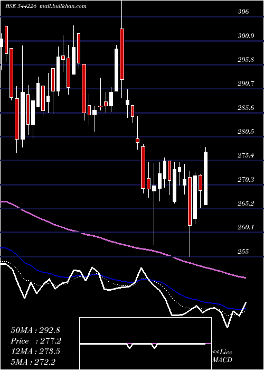Image resolution: width=264 pixels, height=370 pixels.
Task: Click the 12MA : 273.5 readout
Action: pos(35,351)
